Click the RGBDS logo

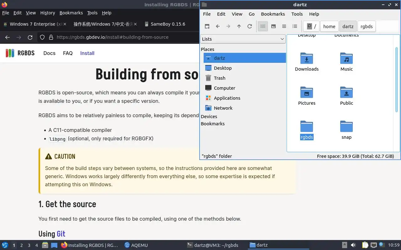[20, 53]
